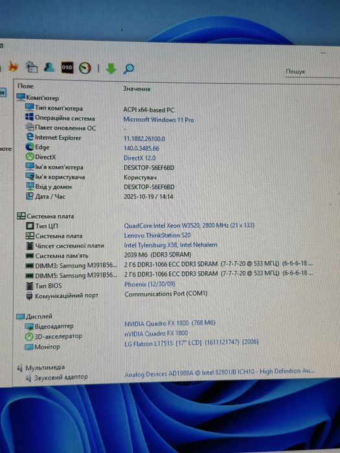
Task: Click the Тип BIOS chip icon
Action: (30, 286)
